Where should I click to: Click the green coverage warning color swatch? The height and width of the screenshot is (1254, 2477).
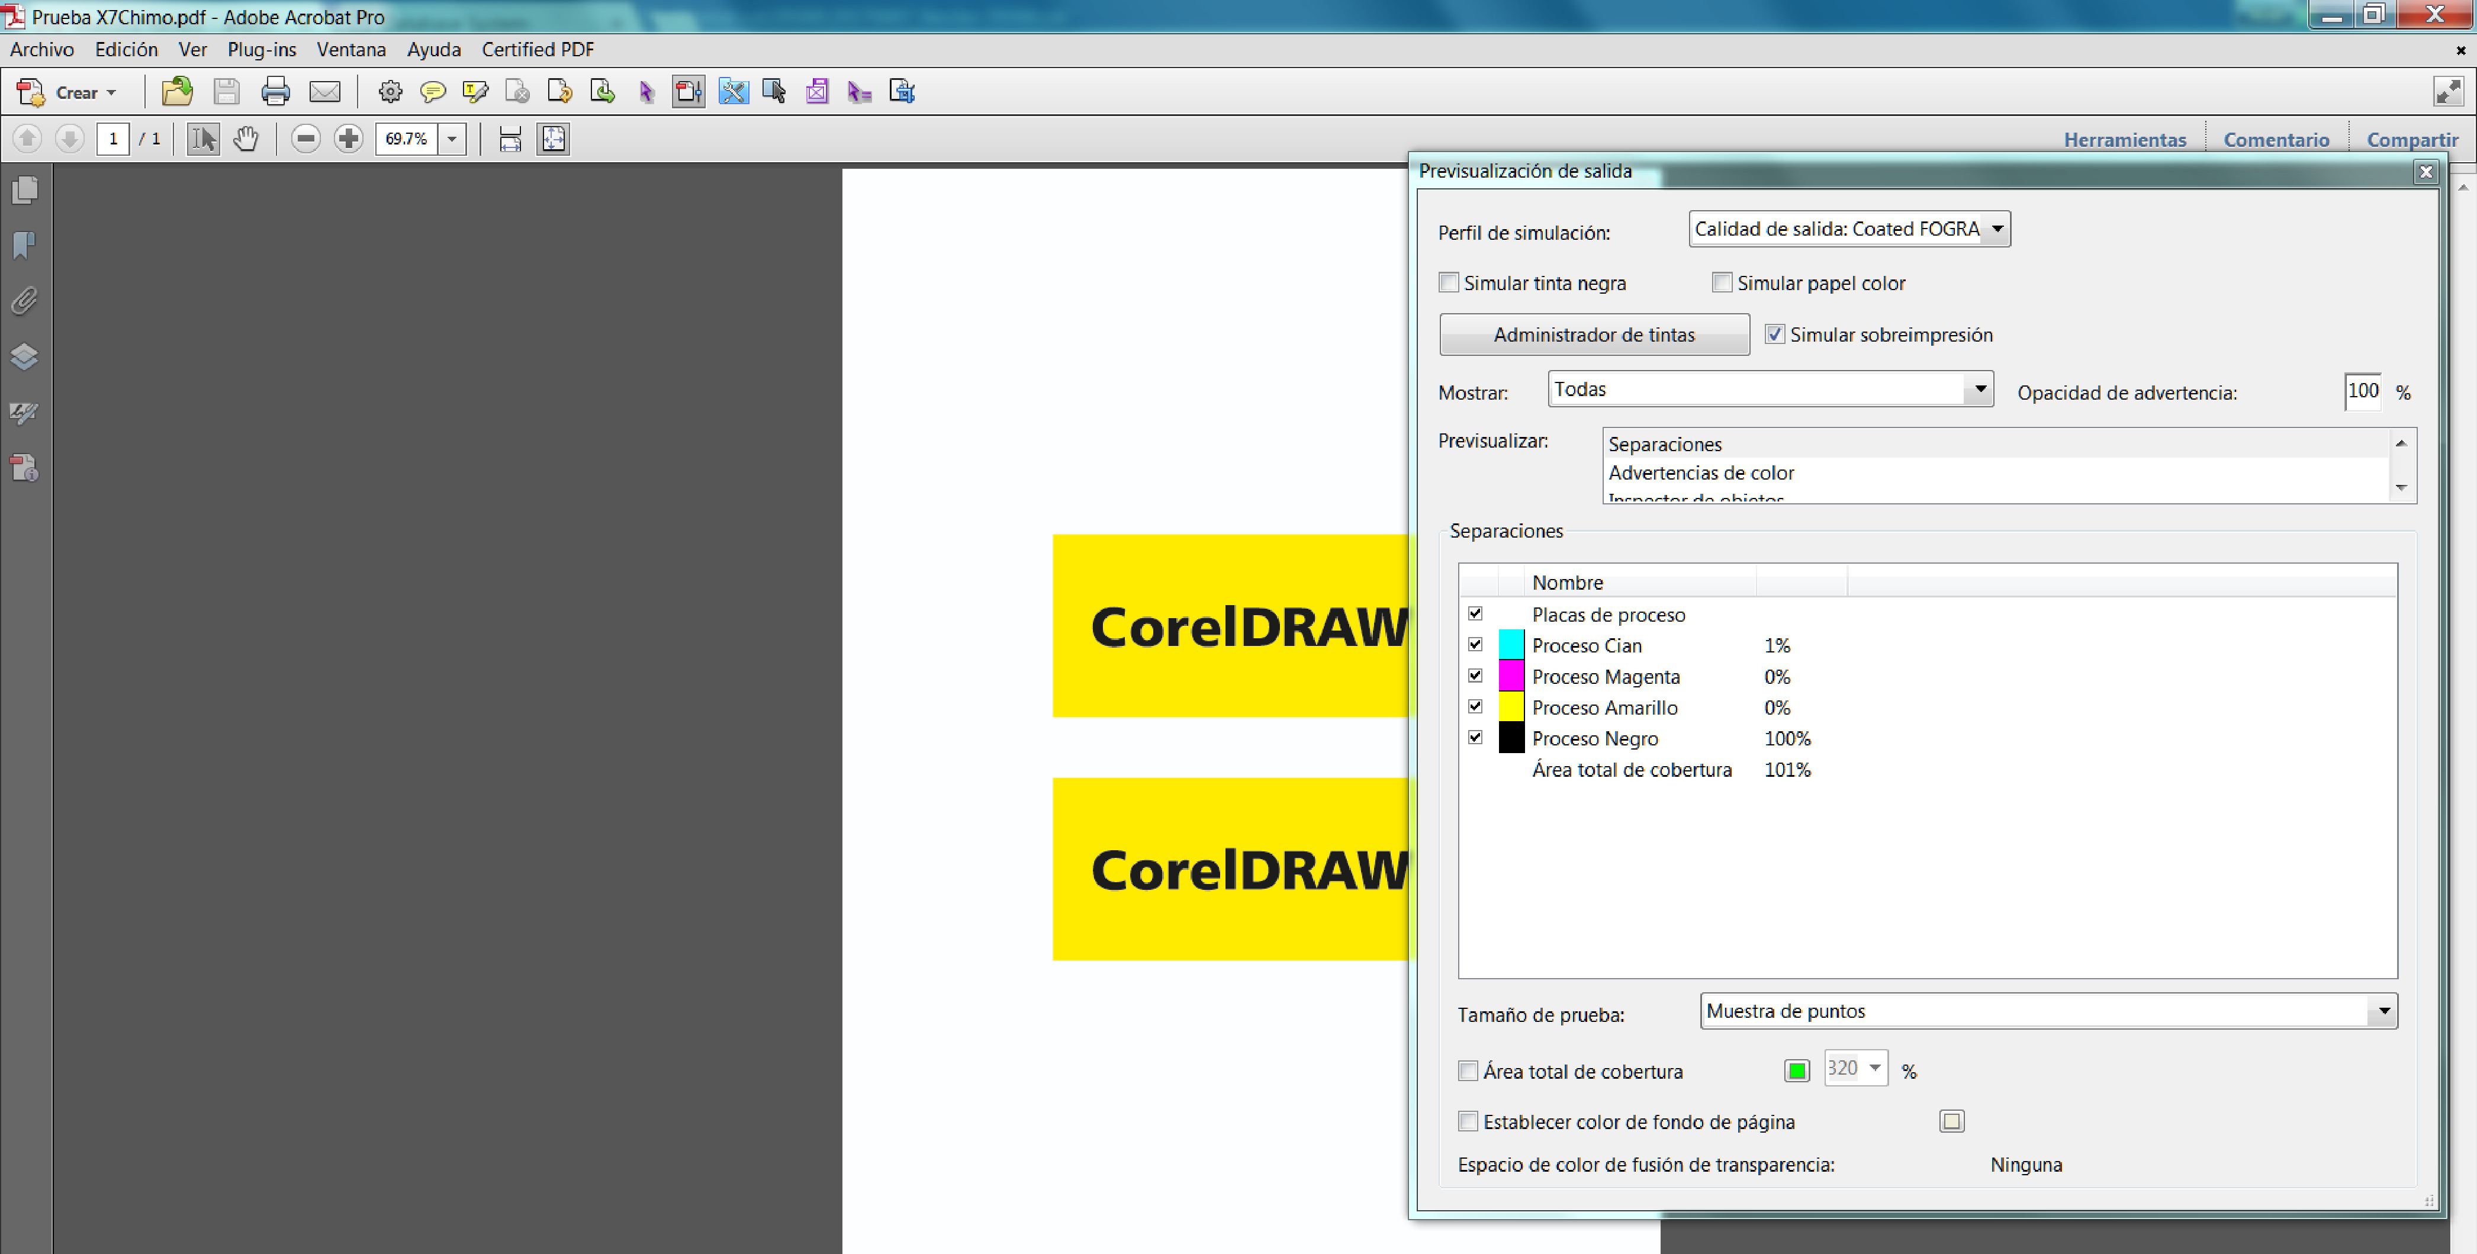1797,1070
